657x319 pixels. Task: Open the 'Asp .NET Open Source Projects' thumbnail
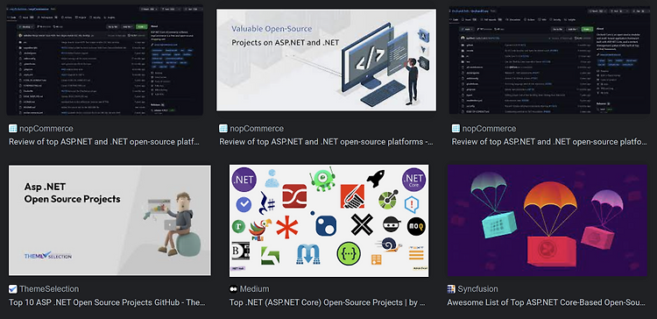tap(109, 221)
